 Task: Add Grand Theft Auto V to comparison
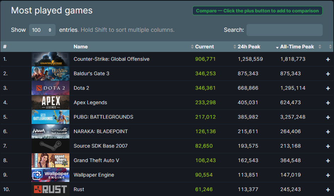pyautogui.click(x=328, y=161)
